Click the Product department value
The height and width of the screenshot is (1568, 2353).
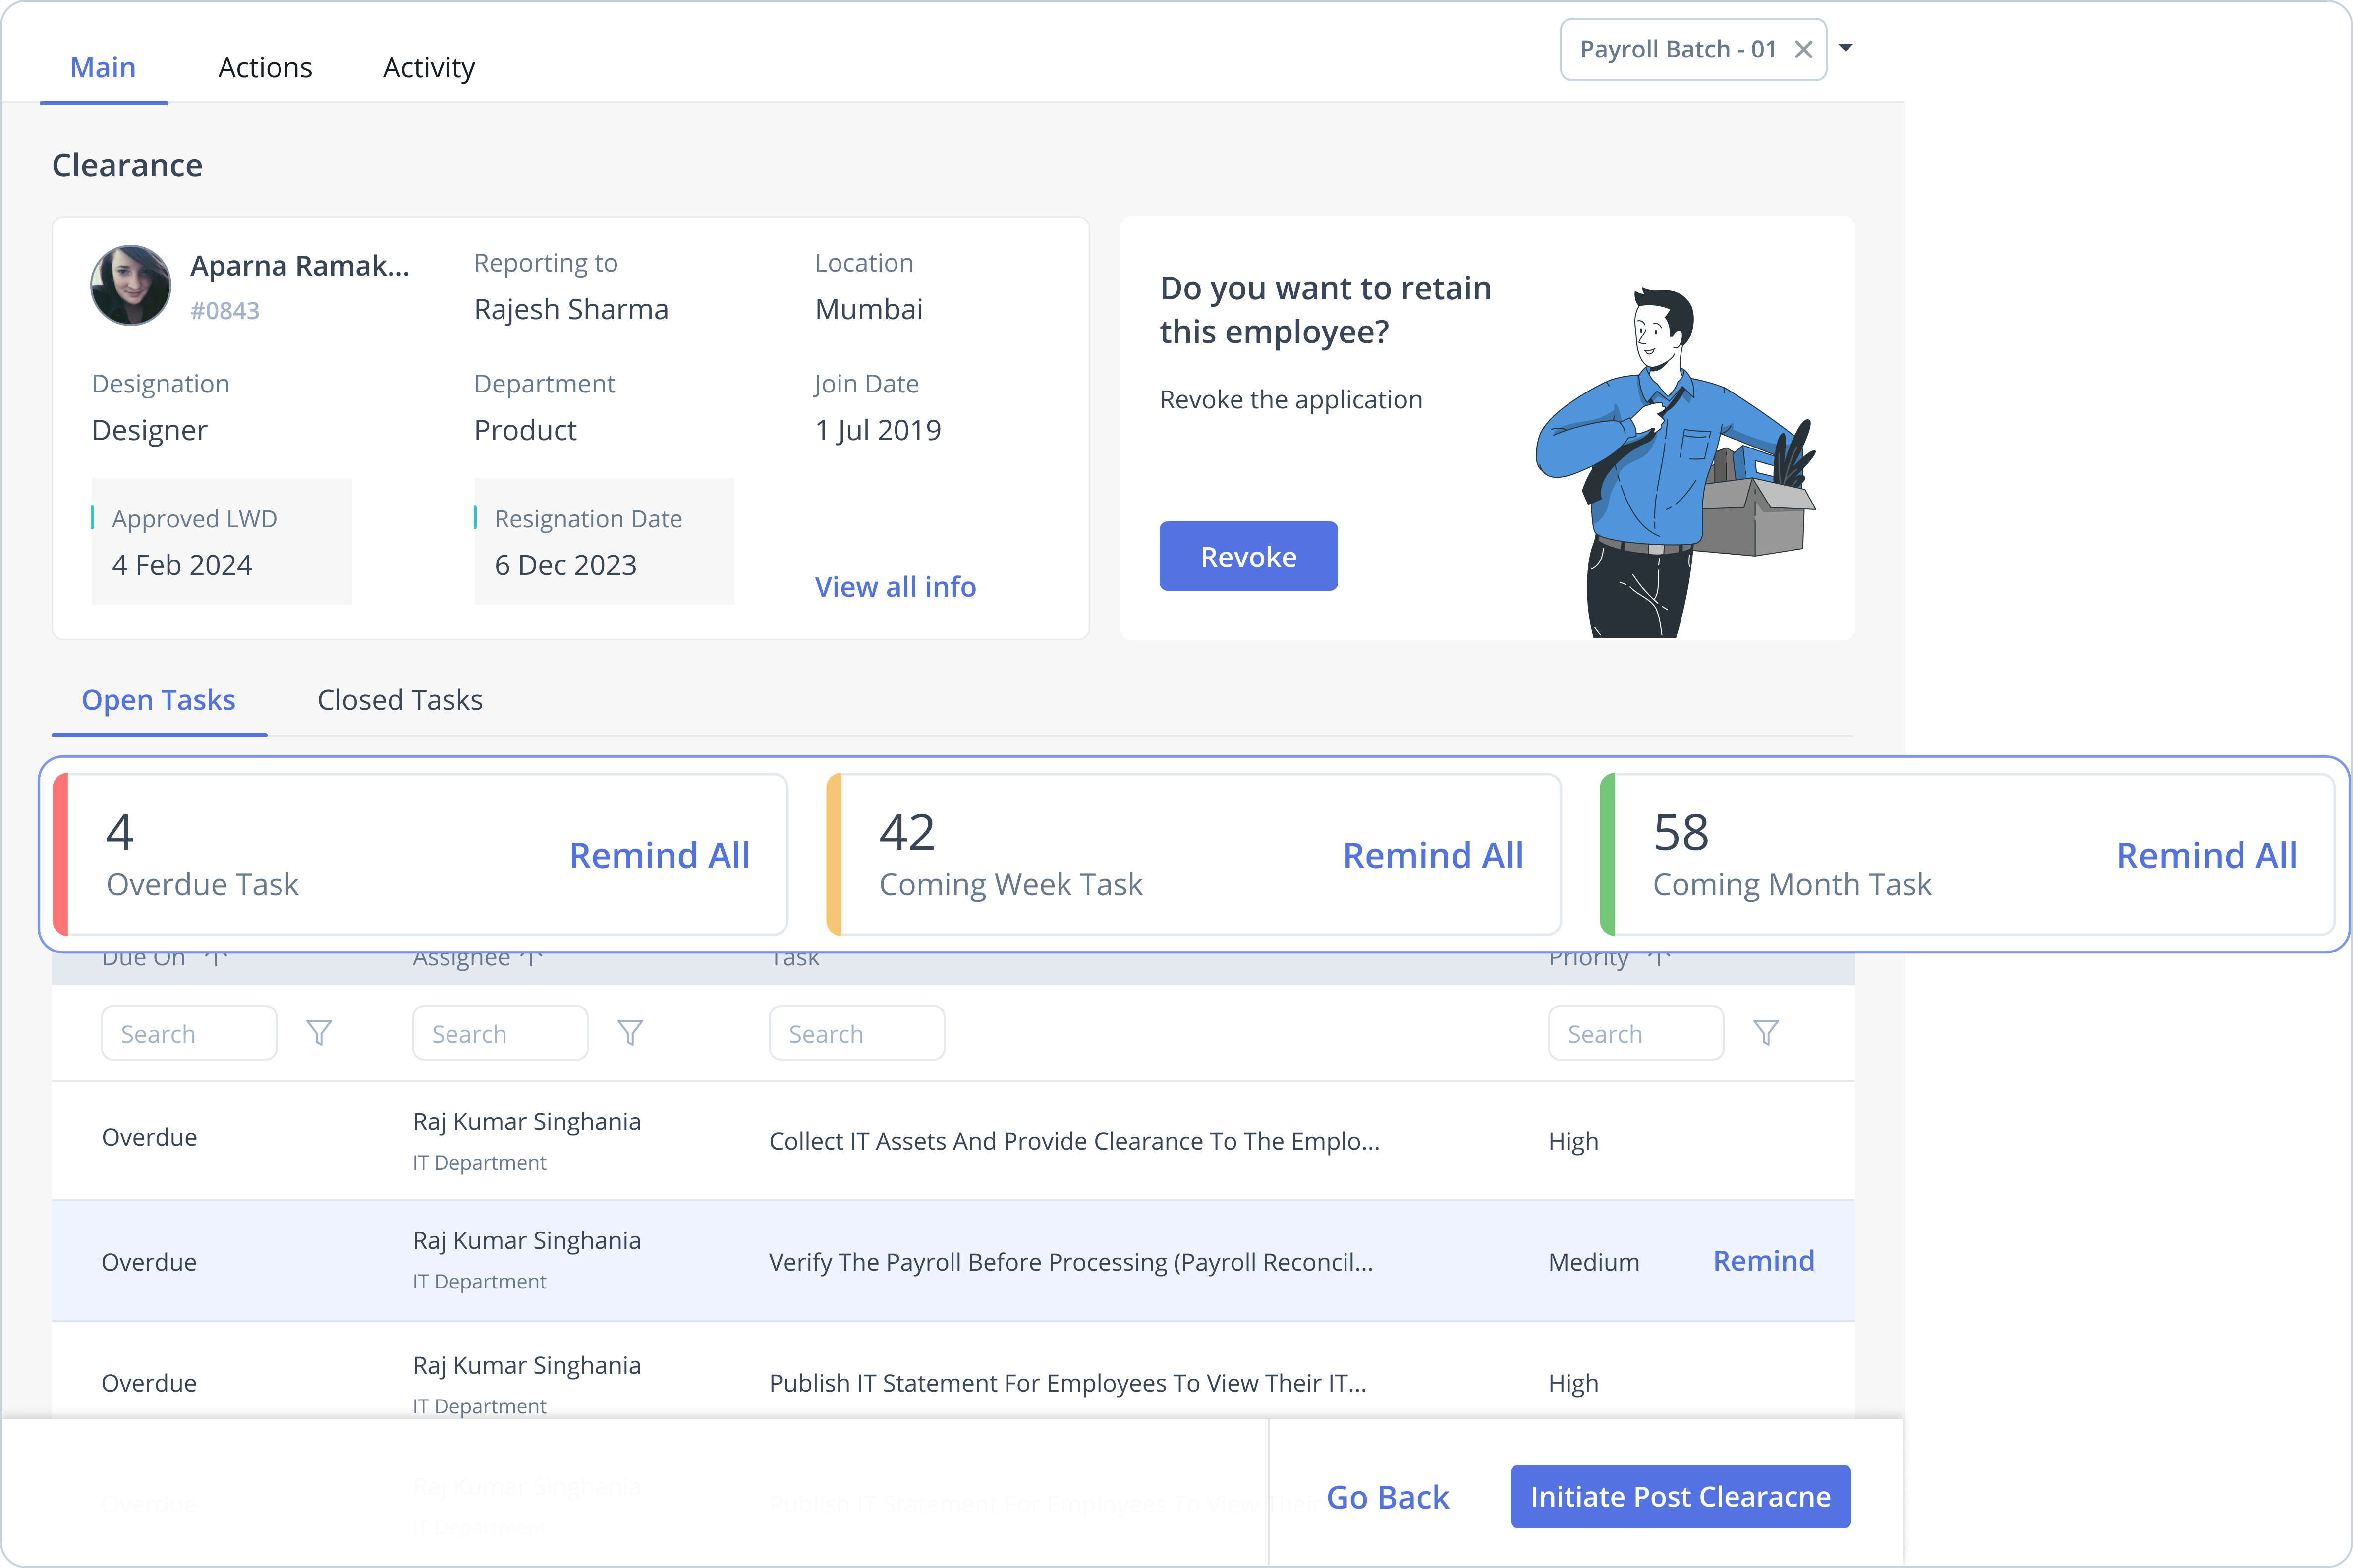(525, 431)
